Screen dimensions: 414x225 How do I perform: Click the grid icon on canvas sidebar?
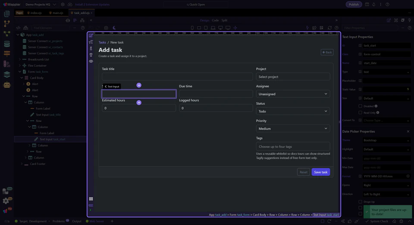pyautogui.click(x=91, y=199)
